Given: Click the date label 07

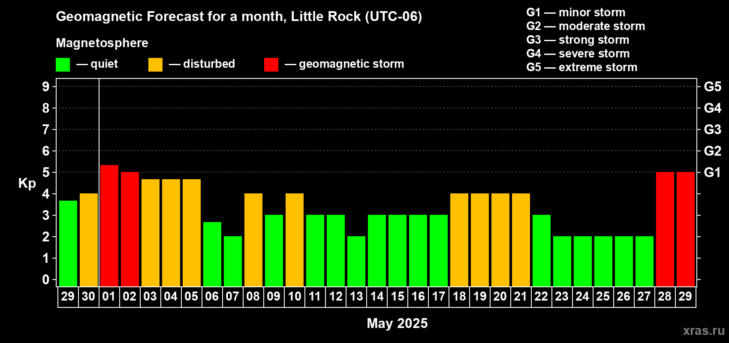Looking at the screenshot, I should (x=232, y=297).
